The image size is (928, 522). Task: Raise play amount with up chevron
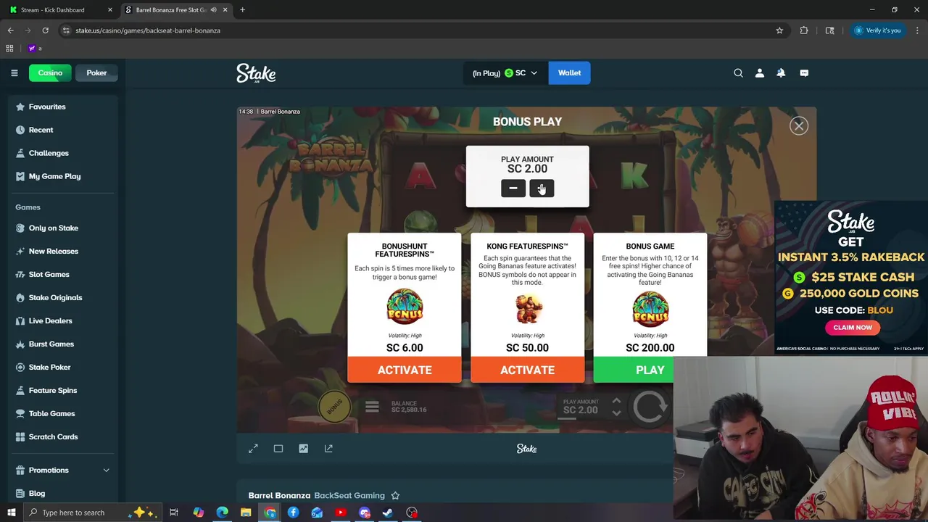point(616,400)
